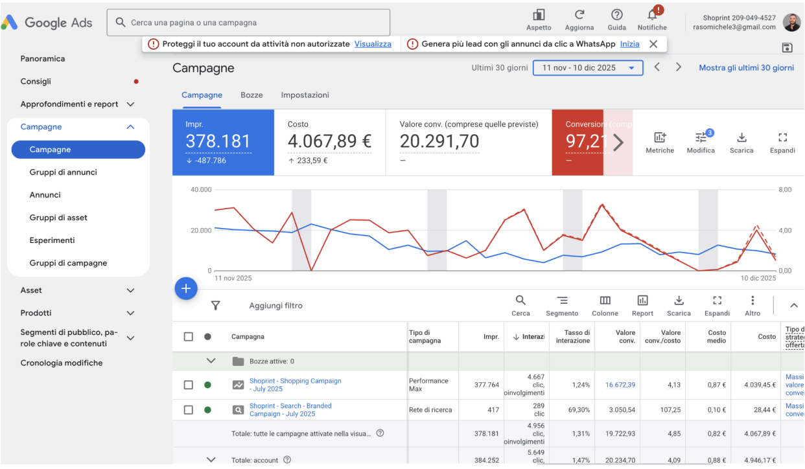
Task: Click the blue plus create button
Action: click(x=186, y=288)
